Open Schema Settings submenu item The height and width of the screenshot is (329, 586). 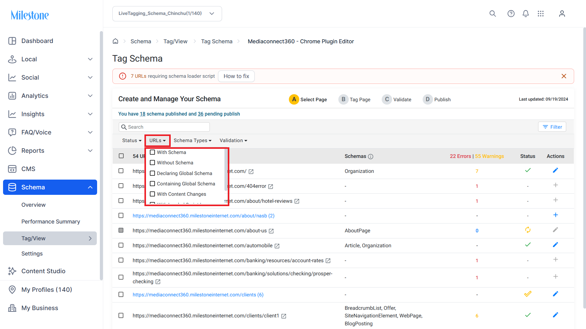click(x=32, y=254)
